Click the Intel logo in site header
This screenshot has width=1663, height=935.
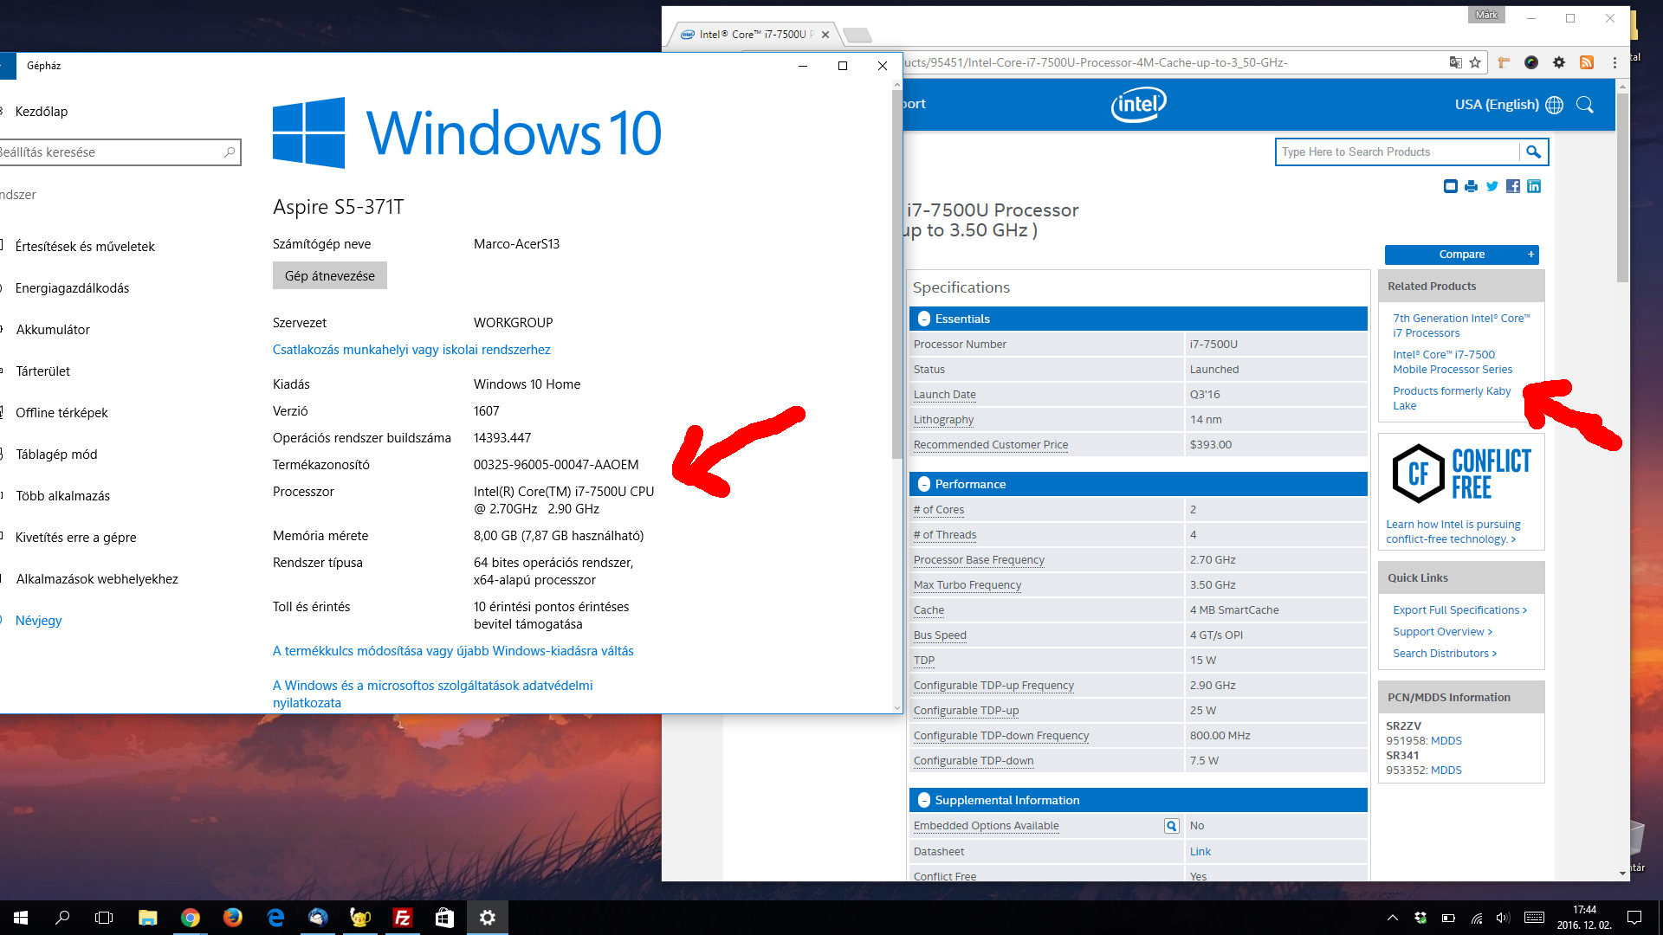1139,105
